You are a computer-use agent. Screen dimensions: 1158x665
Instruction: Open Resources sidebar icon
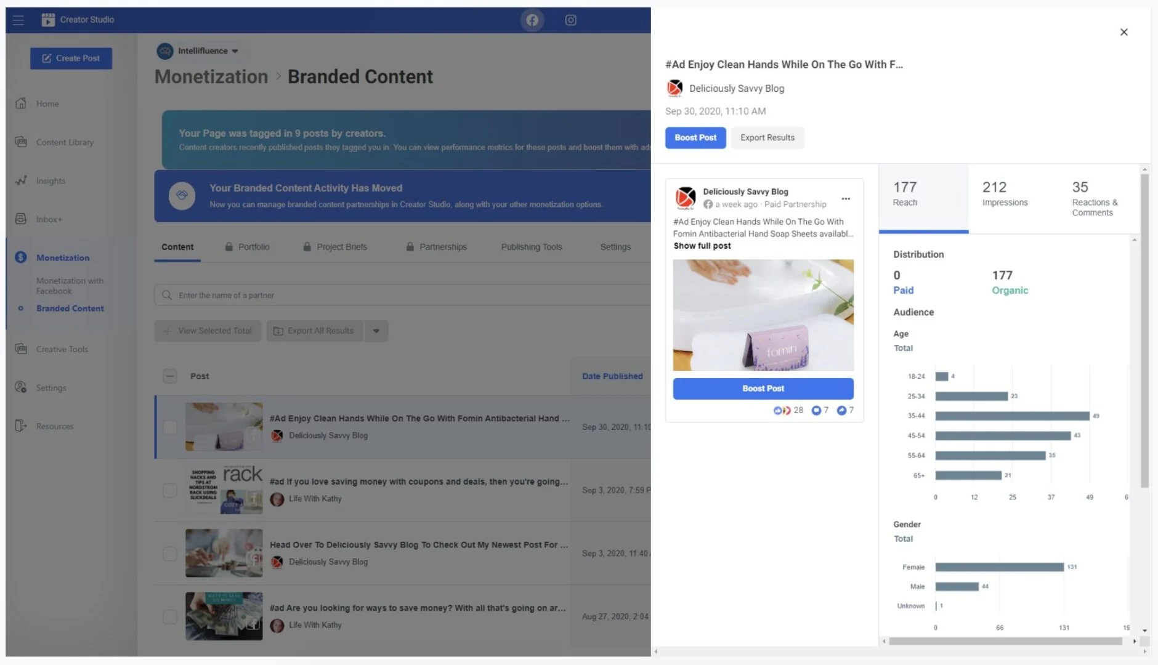(x=21, y=425)
